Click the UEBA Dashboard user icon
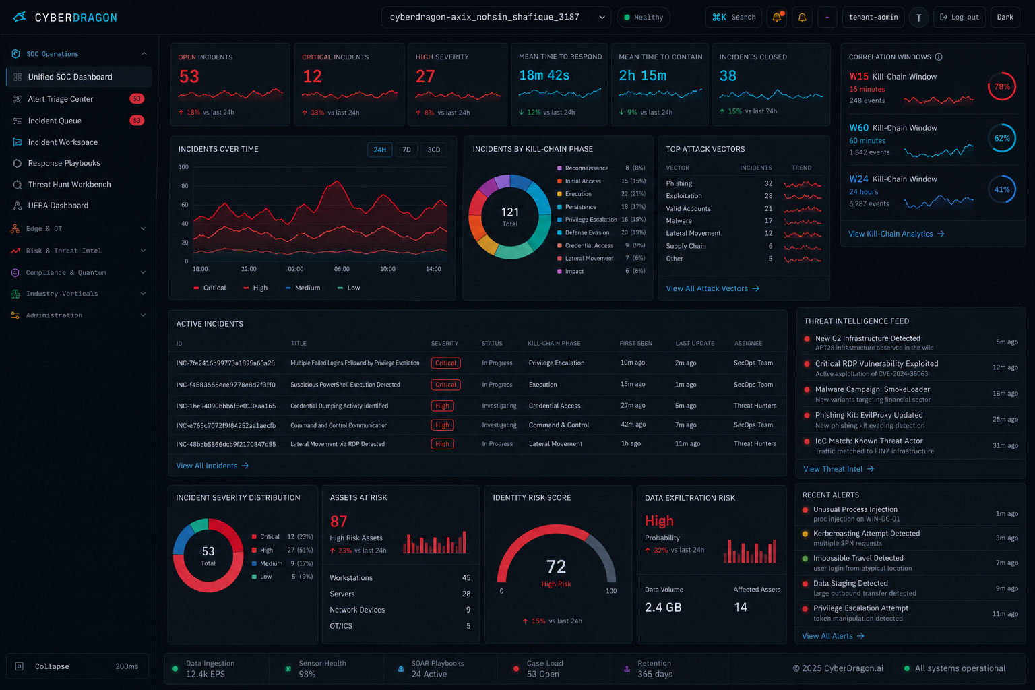This screenshot has width=1035, height=690. (x=18, y=206)
